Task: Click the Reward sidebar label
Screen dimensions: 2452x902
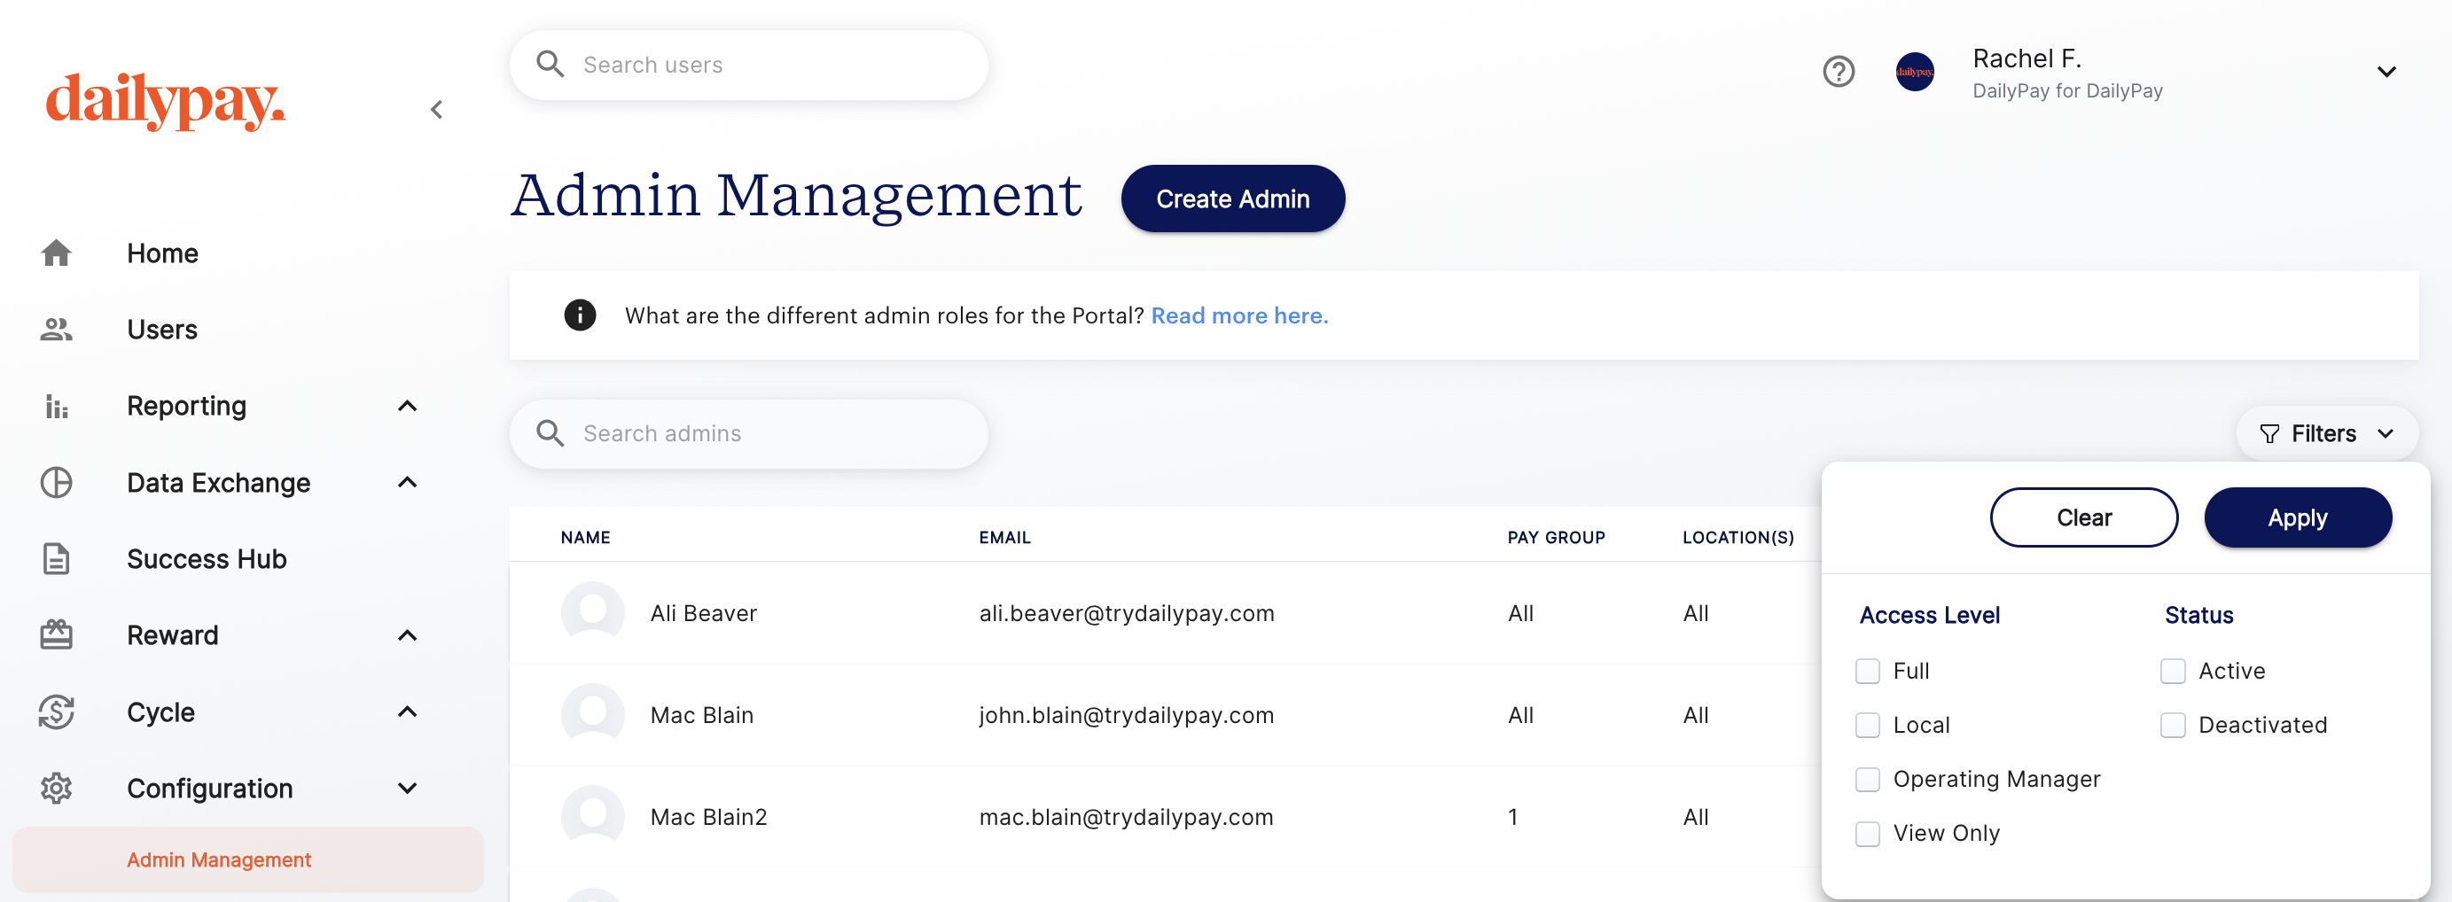Action: [172, 634]
